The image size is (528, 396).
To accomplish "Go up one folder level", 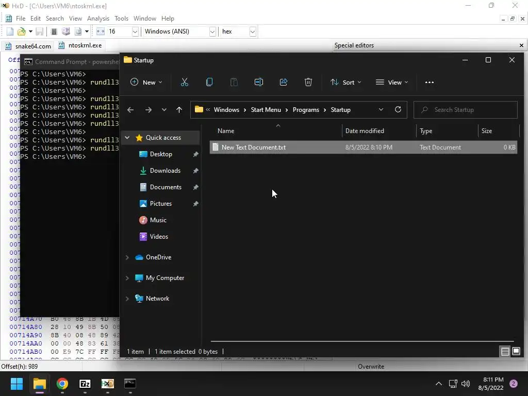I will tap(179, 110).
